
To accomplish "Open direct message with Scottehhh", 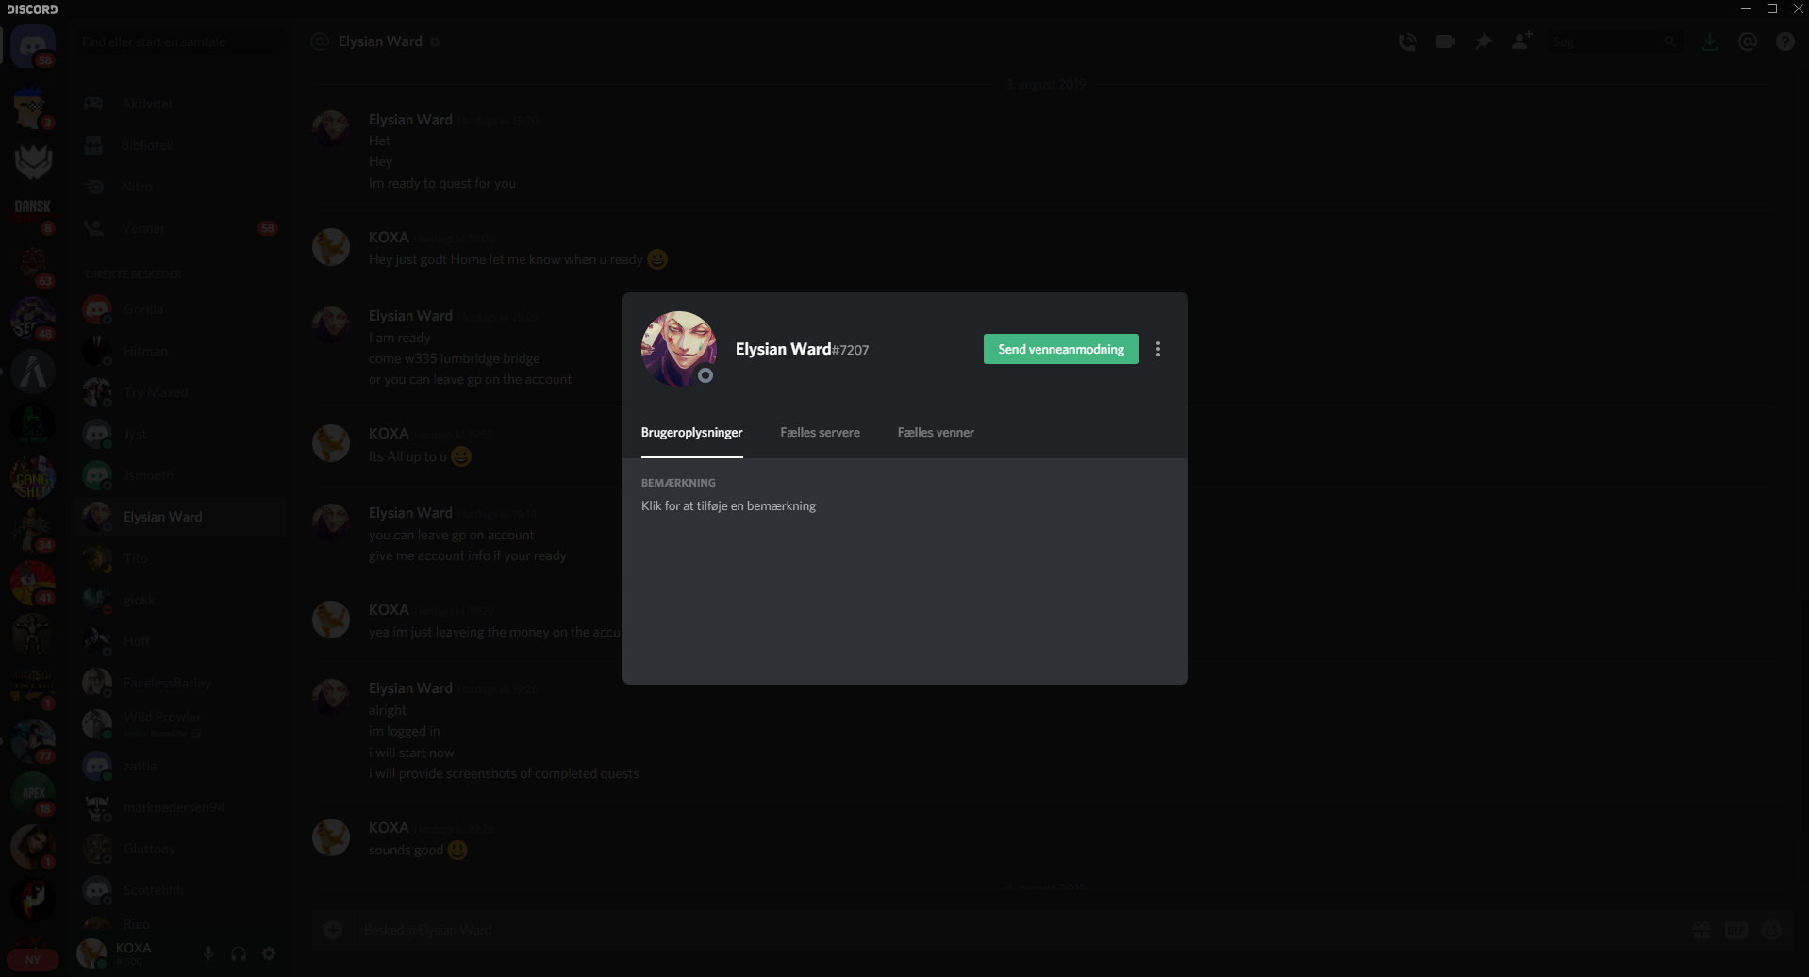I will pyautogui.click(x=179, y=890).
